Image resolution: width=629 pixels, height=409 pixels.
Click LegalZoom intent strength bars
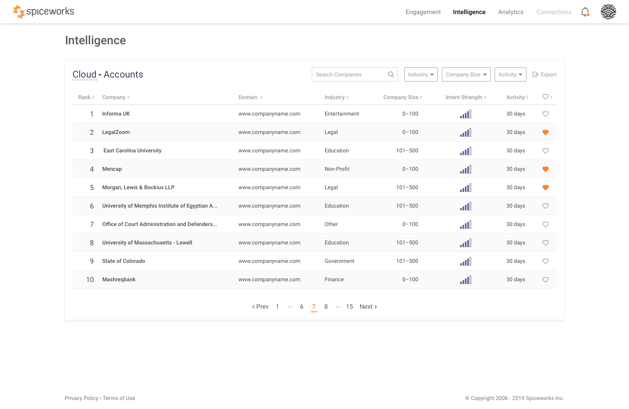[x=466, y=132]
